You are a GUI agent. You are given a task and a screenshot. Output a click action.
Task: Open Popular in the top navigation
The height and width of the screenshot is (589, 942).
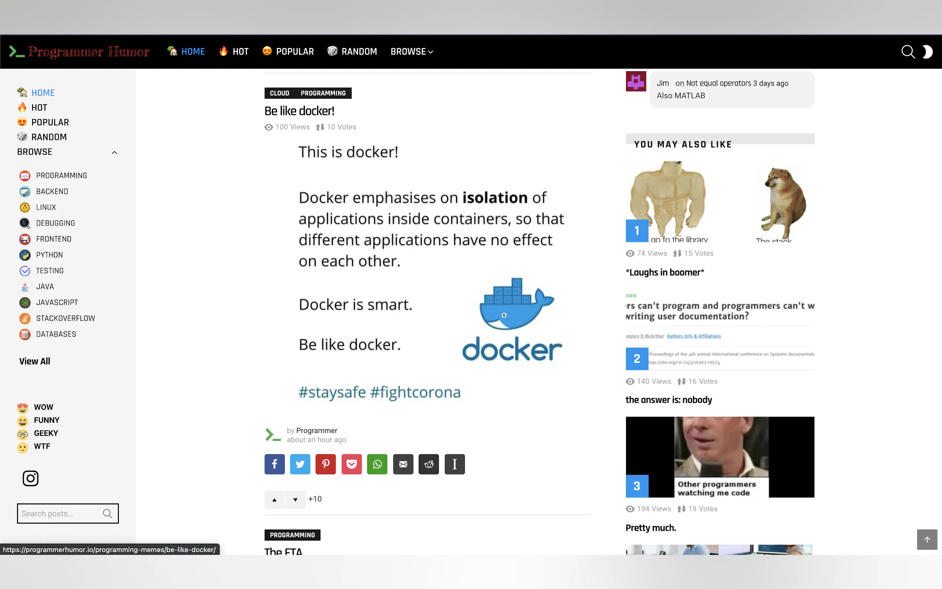[x=288, y=52]
